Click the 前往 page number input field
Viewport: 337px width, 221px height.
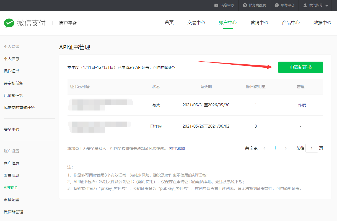pos(312,148)
